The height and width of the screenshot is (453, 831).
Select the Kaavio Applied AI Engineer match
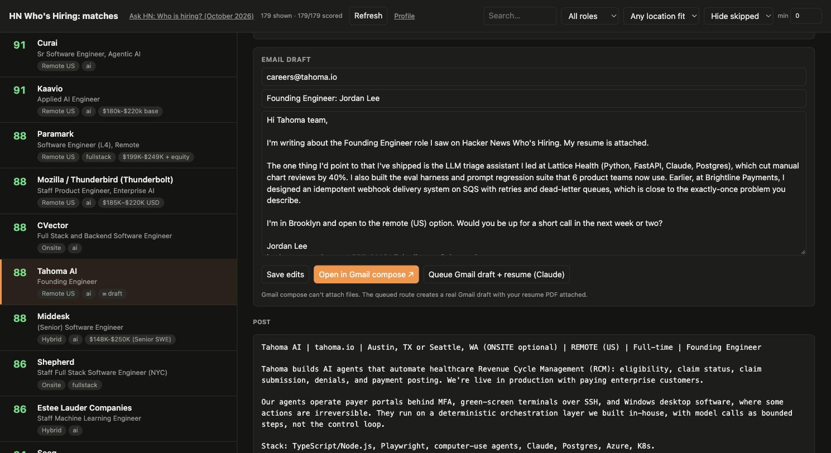click(x=118, y=100)
